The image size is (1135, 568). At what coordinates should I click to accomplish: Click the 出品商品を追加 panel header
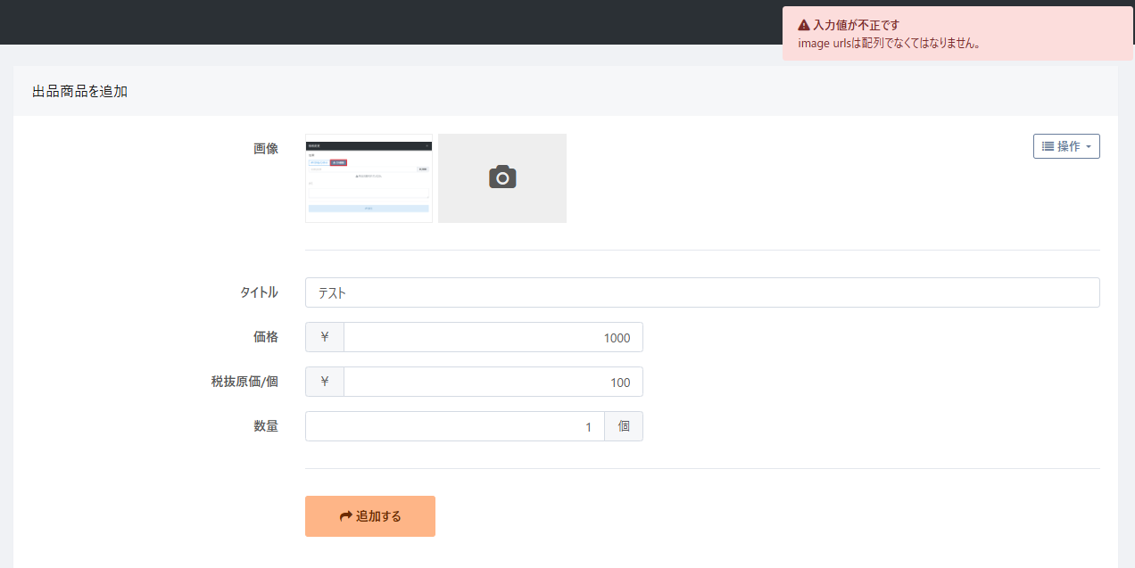point(79,91)
